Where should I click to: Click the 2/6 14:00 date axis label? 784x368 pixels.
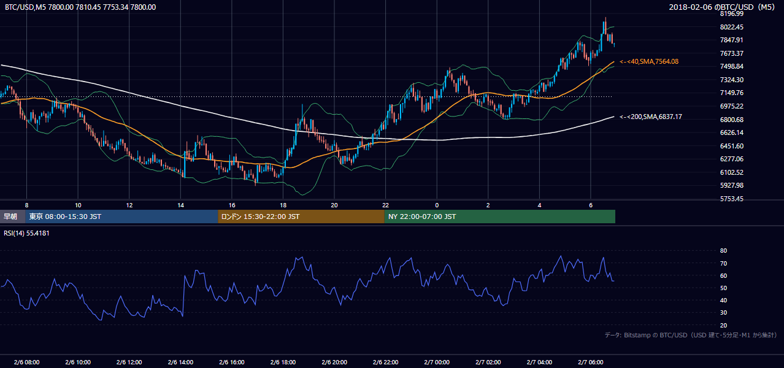(180, 362)
